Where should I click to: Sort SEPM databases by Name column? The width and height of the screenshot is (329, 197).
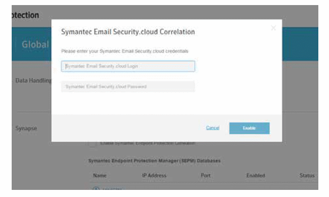tap(100, 175)
